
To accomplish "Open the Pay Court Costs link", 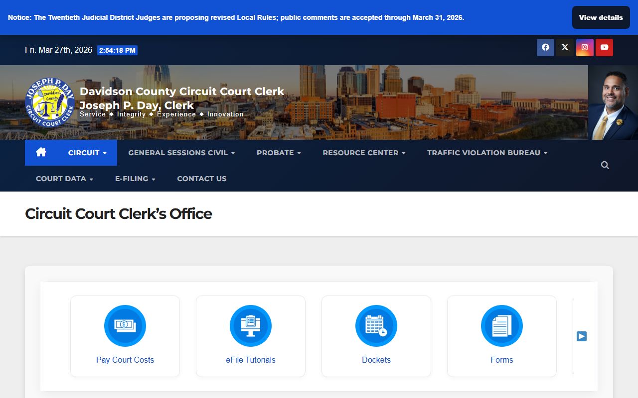I will 125,360.
